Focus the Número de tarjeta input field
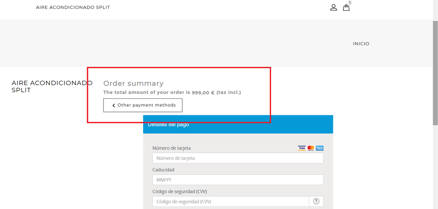The width and height of the screenshot is (438, 209). point(238,158)
